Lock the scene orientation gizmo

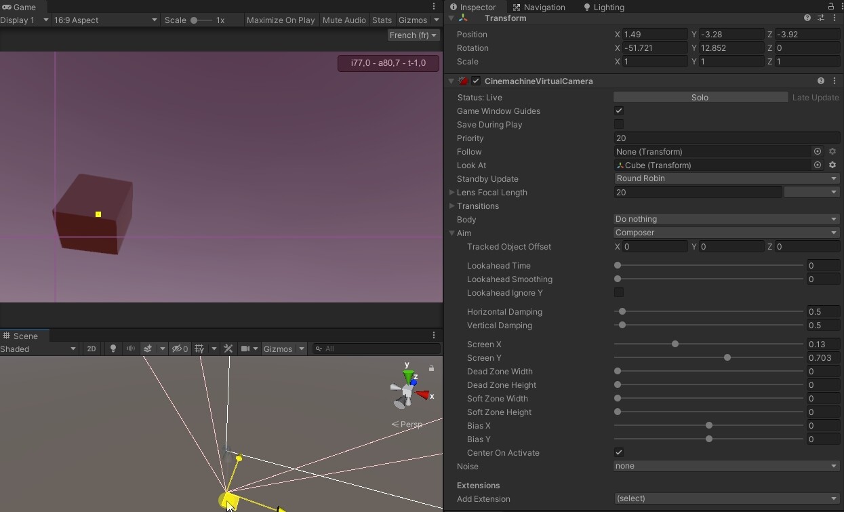pos(431,368)
